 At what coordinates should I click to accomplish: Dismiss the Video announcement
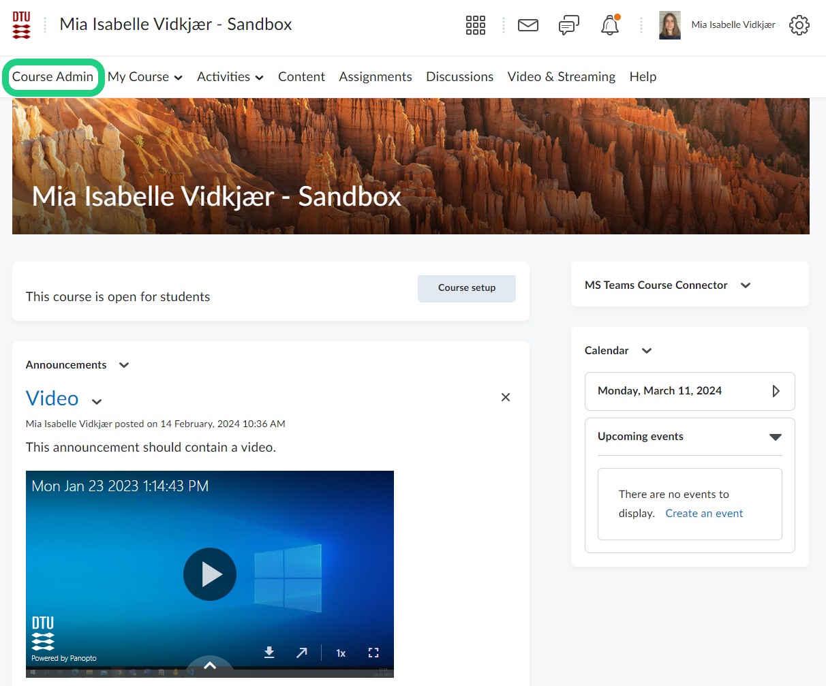[506, 397]
